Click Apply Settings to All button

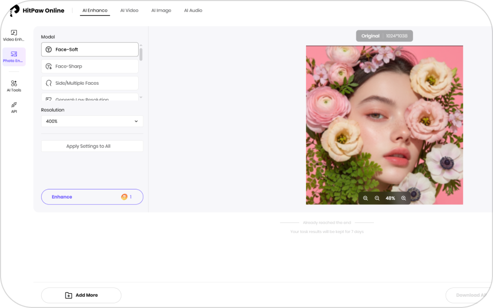tap(92, 146)
